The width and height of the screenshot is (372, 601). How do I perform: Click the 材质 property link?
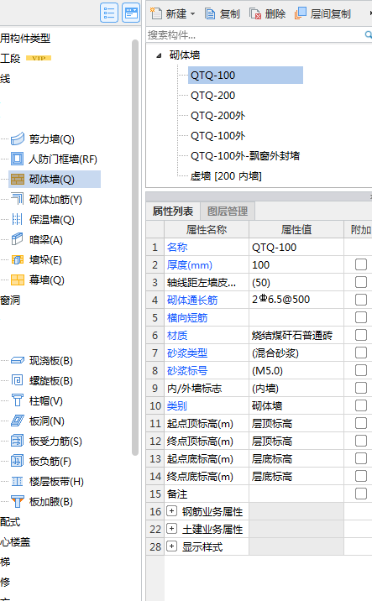(x=177, y=336)
